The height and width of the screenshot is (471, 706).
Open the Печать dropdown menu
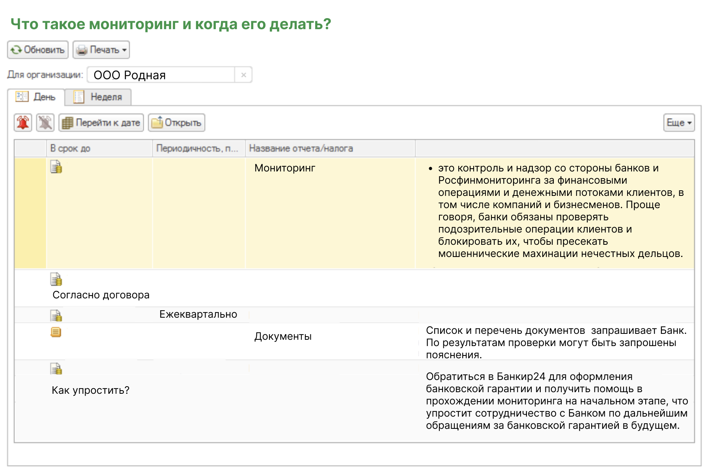(101, 50)
